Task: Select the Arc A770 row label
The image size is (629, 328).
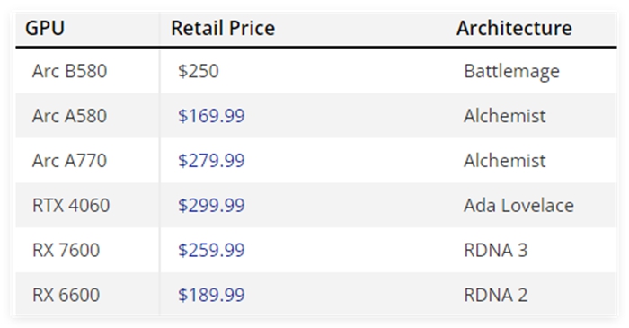Action: click(x=69, y=161)
